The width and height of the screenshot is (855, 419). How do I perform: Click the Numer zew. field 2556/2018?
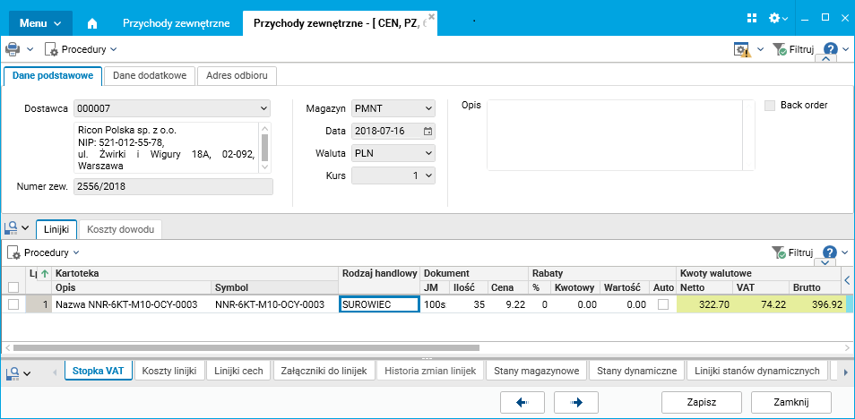(x=173, y=186)
